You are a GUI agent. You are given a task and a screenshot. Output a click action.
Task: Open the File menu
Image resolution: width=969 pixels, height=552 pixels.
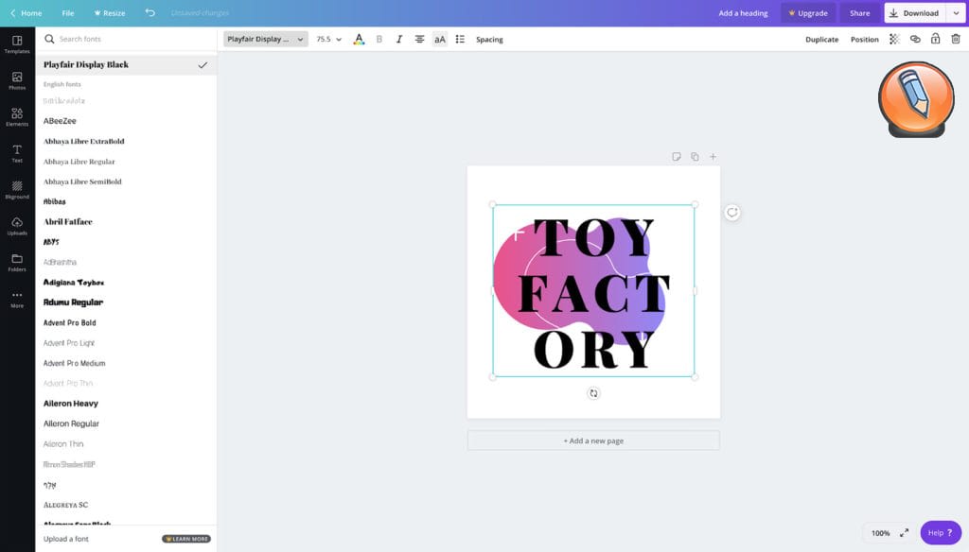[x=68, y=13]
